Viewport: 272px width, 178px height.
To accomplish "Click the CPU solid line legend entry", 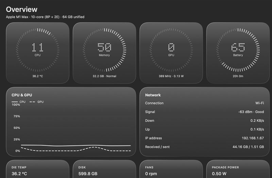I will pos(19,102).
